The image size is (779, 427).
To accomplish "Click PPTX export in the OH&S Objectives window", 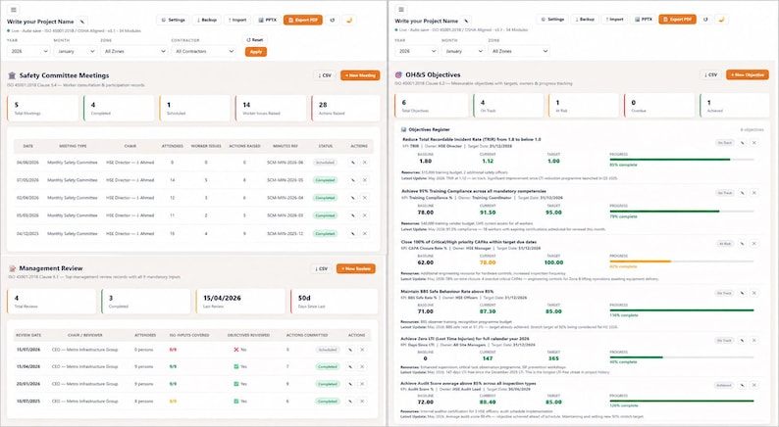I will click(644, 20).
